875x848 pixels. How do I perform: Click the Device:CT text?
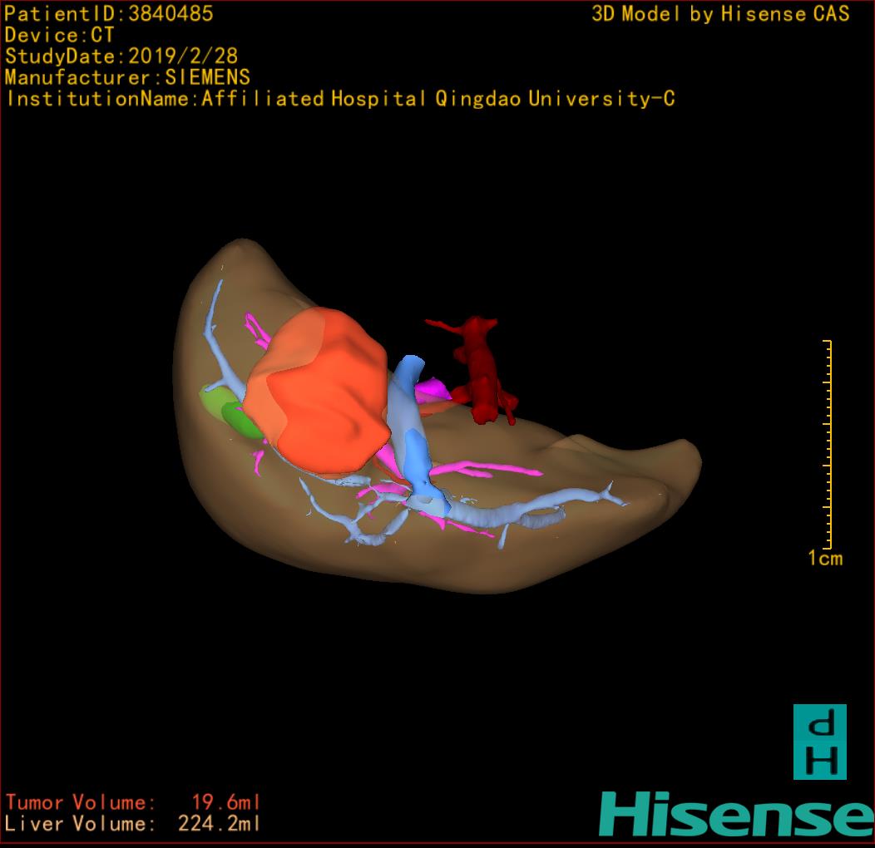[59, 35]
